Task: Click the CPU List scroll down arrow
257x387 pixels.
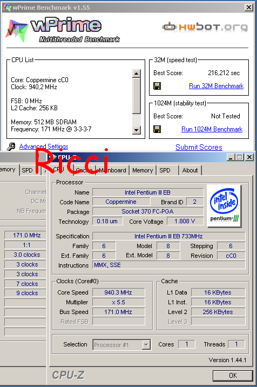Action: (137, 130)
